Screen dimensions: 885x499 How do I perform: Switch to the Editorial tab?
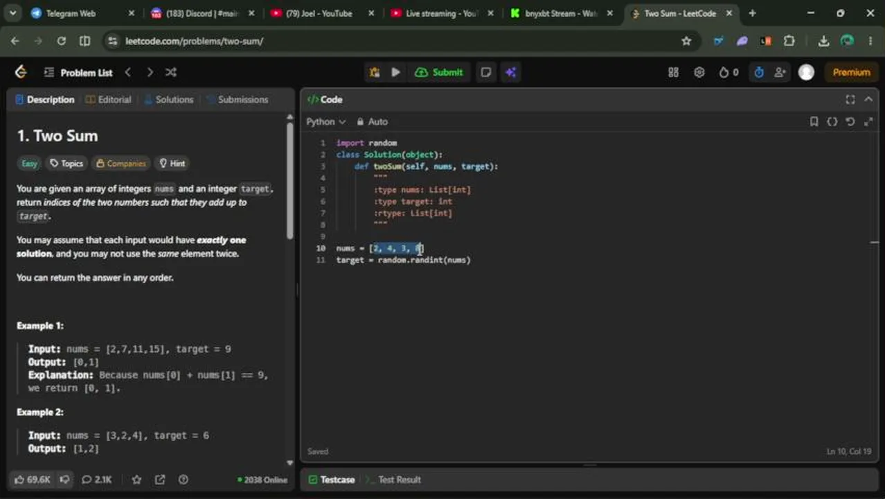point(108,100)
